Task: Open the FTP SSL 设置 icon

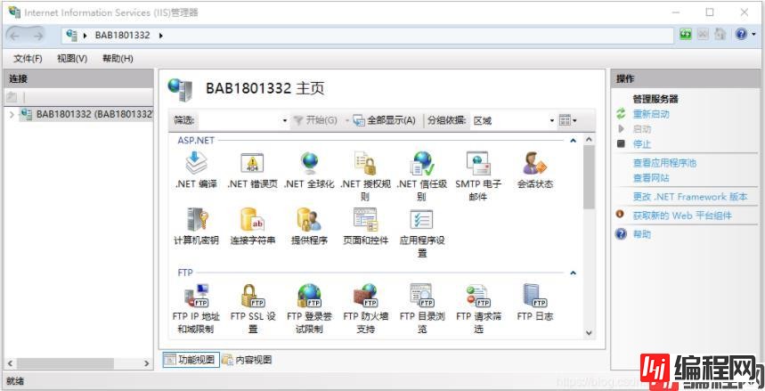Action: click(252, 297)
